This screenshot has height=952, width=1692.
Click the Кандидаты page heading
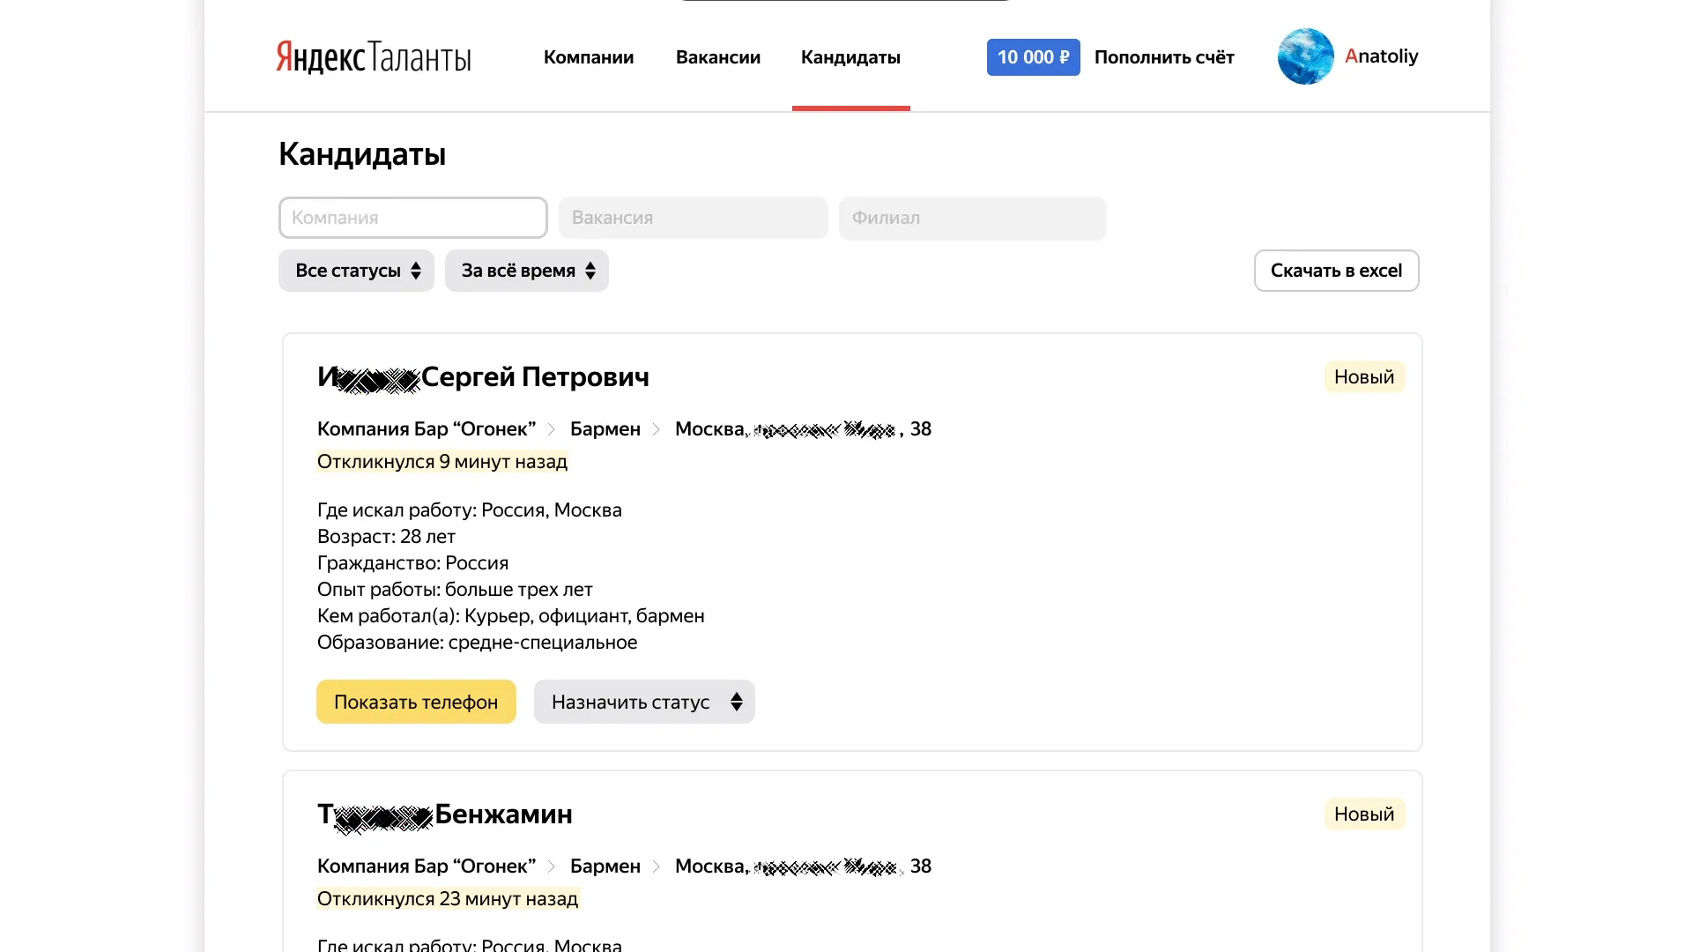362,154
